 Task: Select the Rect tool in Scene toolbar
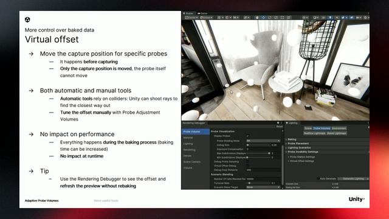pos(282,18)
